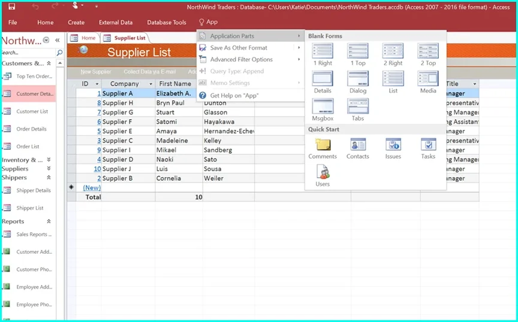Open the Shipper List form in navigation

[30, 208]
